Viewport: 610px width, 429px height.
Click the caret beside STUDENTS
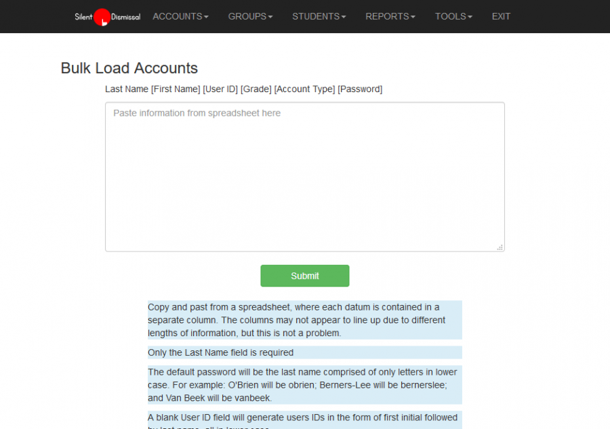344,17
